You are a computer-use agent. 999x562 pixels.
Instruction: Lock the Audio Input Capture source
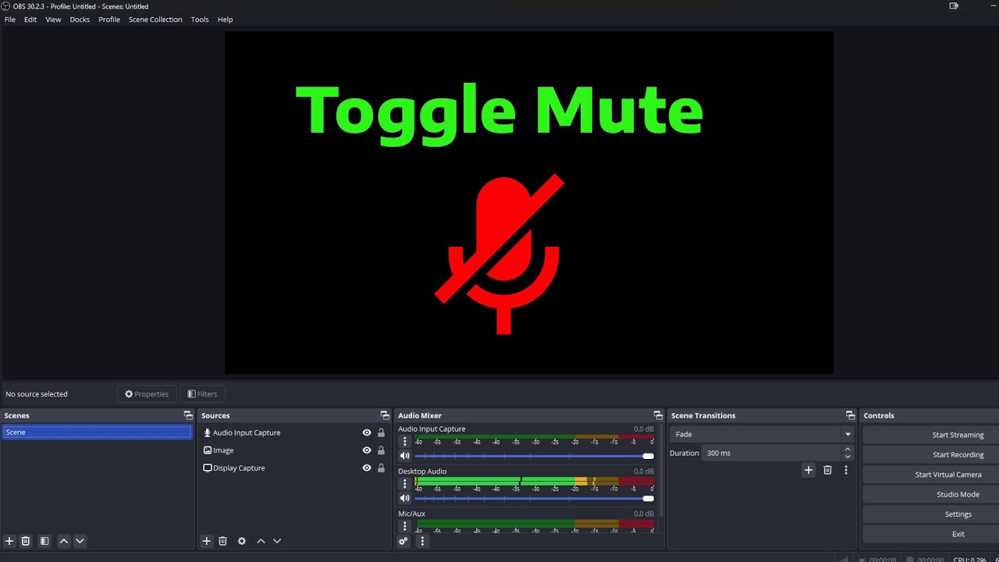click(x=381, y=432)
